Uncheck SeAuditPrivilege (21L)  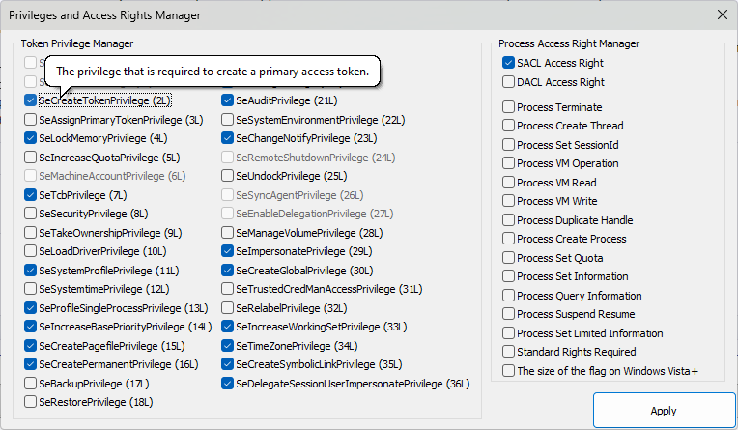pos(228,100)
